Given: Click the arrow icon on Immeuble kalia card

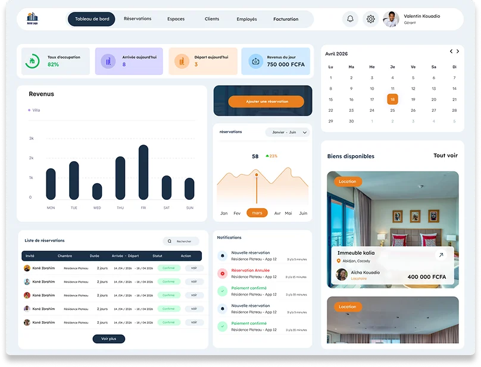Looking at the screenshot, I should (441, 255).
